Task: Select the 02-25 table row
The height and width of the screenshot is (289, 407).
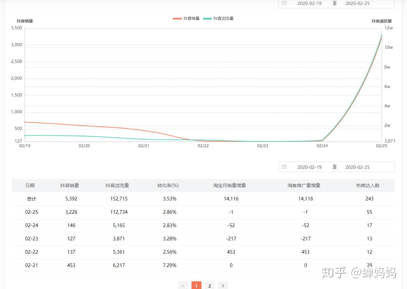Action: (203, 212)
